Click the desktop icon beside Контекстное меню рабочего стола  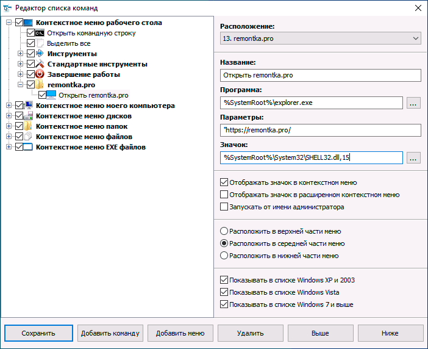[28, 23]
